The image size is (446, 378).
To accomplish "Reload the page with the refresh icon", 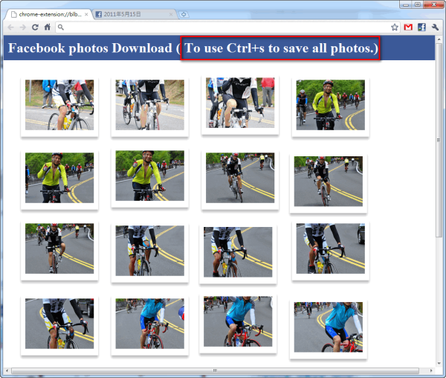I will tap(35, 28).
